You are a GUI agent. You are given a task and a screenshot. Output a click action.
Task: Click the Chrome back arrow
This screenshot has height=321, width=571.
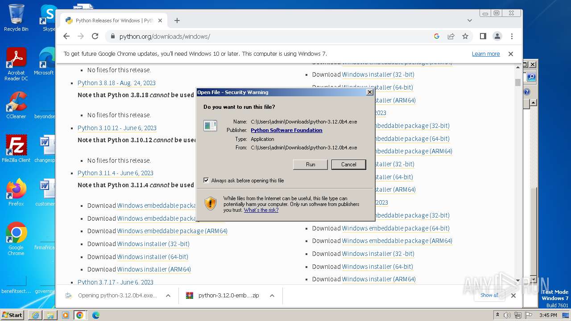[x=66, y=37]
